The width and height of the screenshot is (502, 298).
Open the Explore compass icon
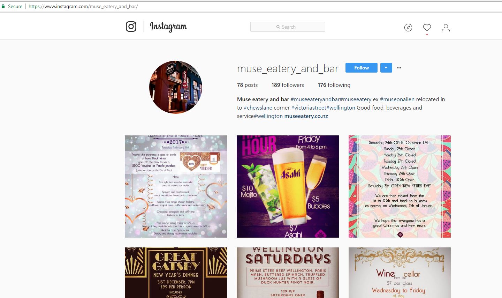point(408,28)
